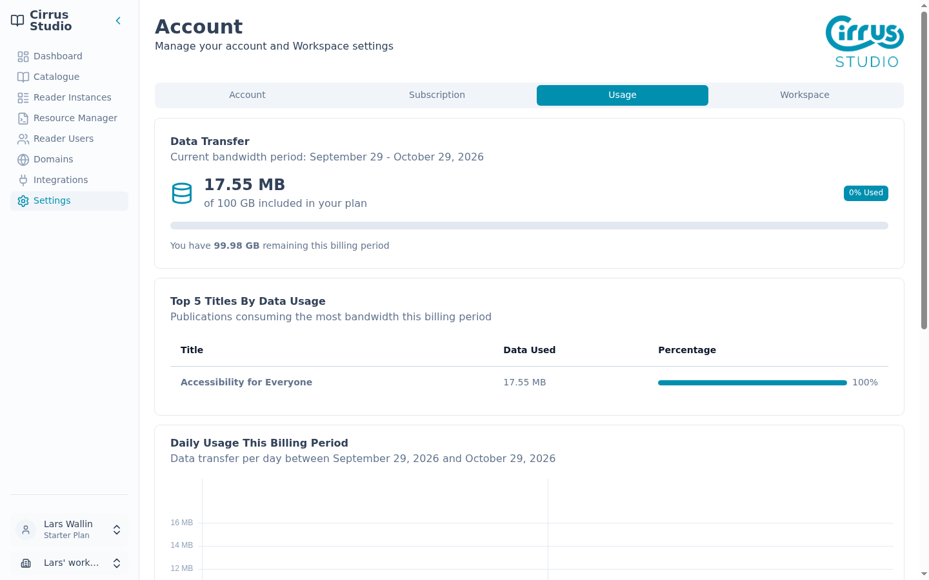Open Reader Users page
This screenshot has width=929, height=580.
69,139
